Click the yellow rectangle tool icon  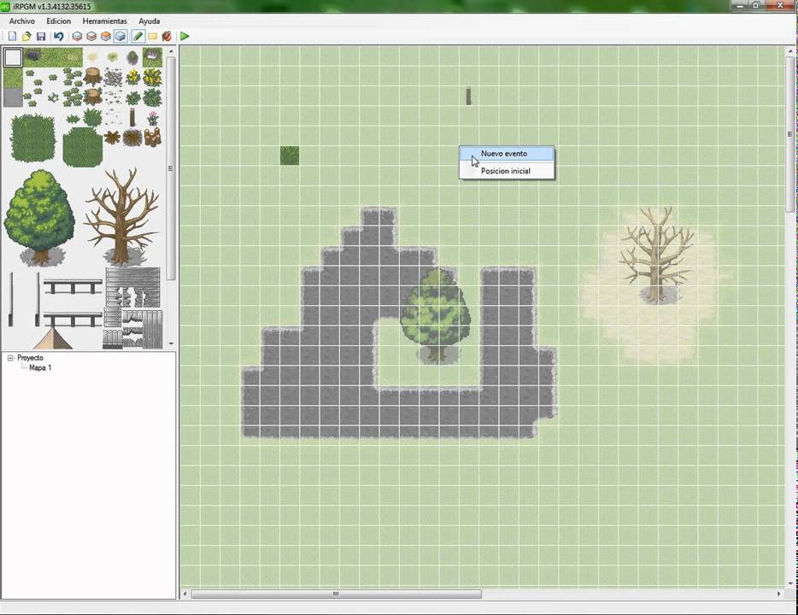(x=153, y=37)
